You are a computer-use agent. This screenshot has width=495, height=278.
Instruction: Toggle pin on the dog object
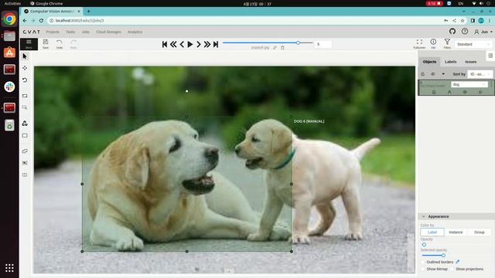click(x=480, y=92)
